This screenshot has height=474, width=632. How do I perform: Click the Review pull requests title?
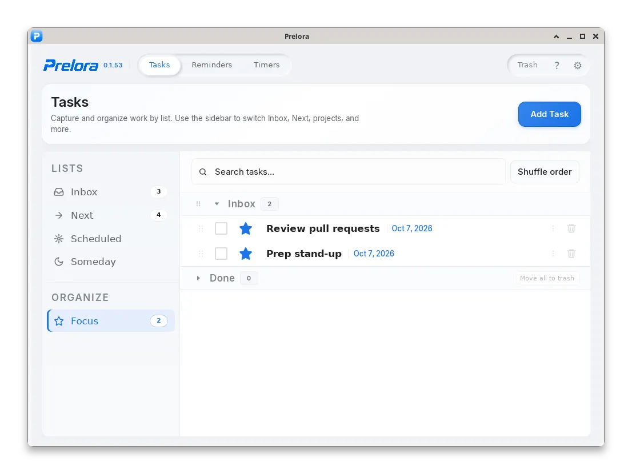pos(323,228)
